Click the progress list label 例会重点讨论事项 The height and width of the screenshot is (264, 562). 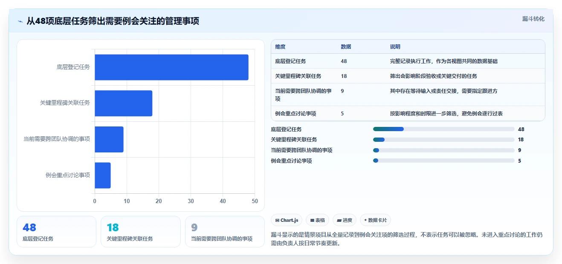[291, 161]
